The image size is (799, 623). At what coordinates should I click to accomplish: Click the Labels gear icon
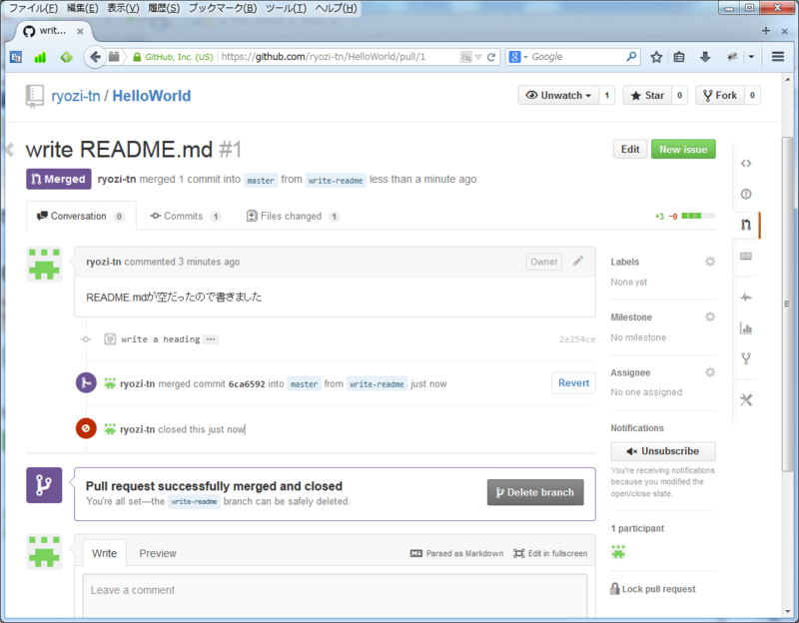(710, 262)
